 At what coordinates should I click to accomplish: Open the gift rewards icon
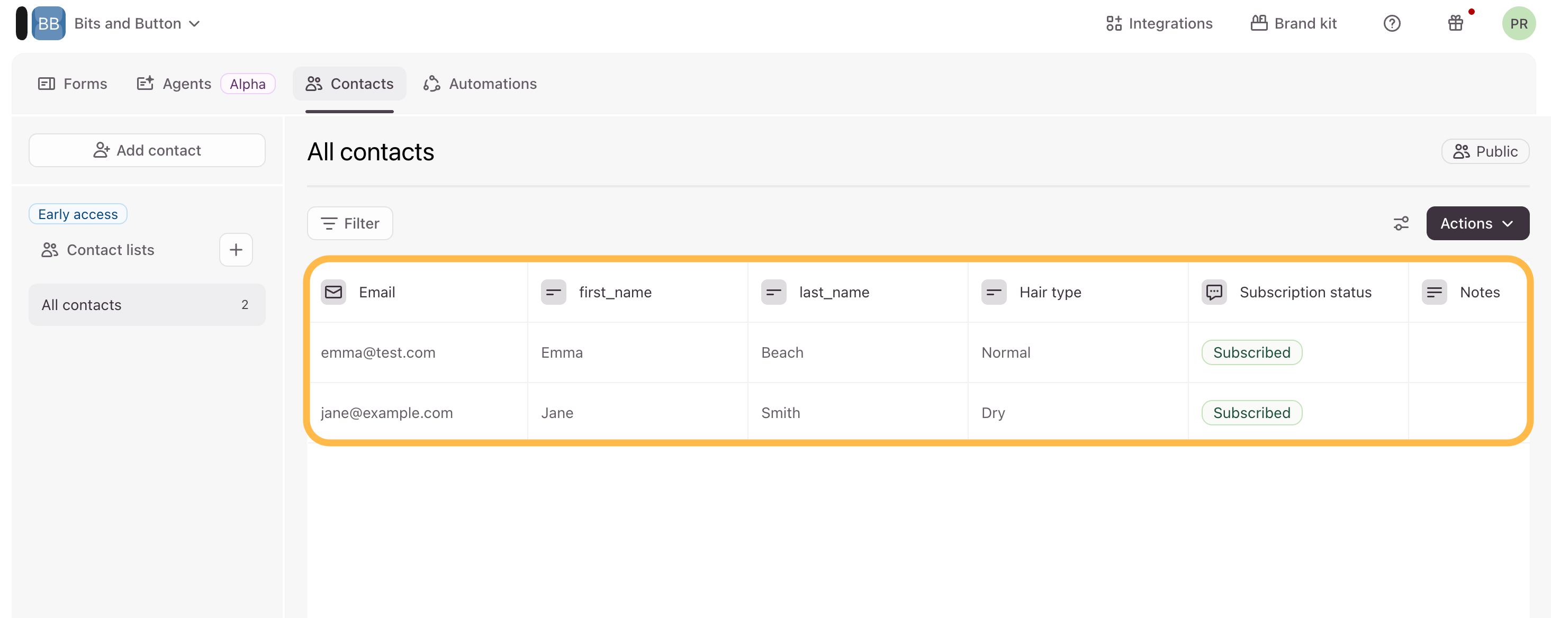(1455, 23)
